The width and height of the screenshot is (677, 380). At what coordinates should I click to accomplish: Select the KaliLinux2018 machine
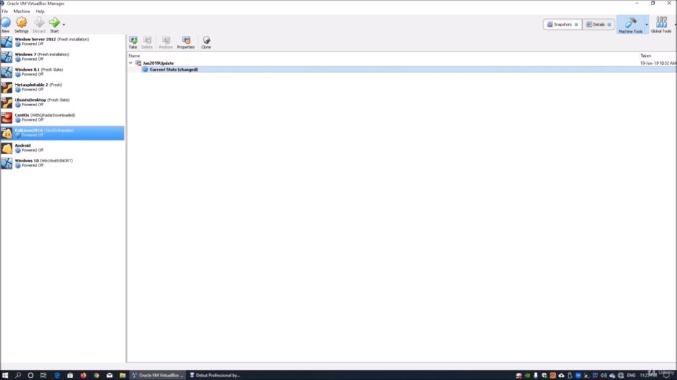(x=62, y=133)
